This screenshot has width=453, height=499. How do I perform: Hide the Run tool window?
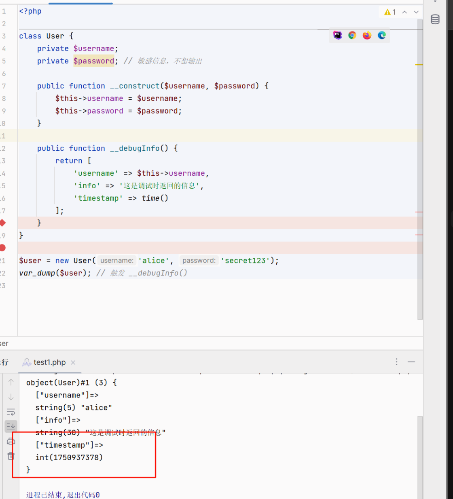pyautogui.click(x=411, y=362)
